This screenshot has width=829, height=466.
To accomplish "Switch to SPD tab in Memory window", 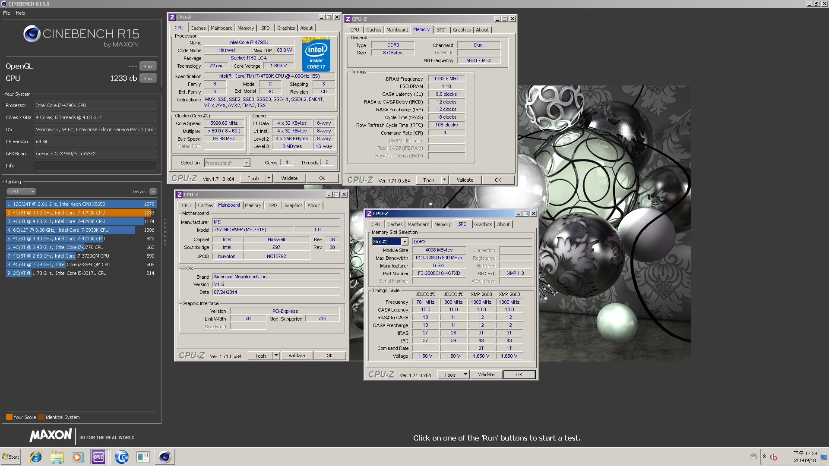I will 441,30.
